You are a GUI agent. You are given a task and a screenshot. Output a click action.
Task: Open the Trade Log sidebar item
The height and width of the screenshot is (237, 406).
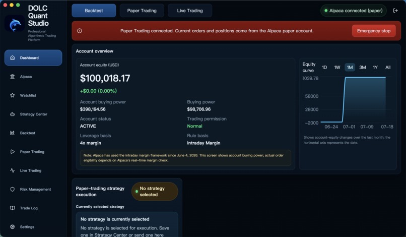(x=33, y=208)
